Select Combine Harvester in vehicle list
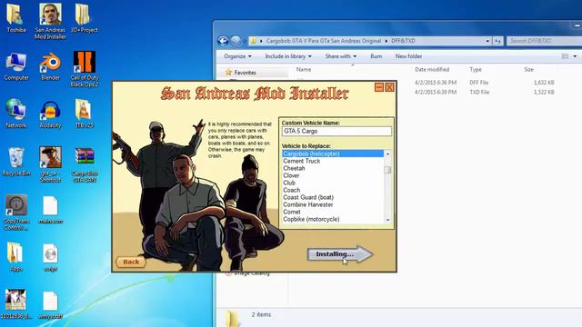The width and height of the screenshot is (582, 327). [333, 204]
